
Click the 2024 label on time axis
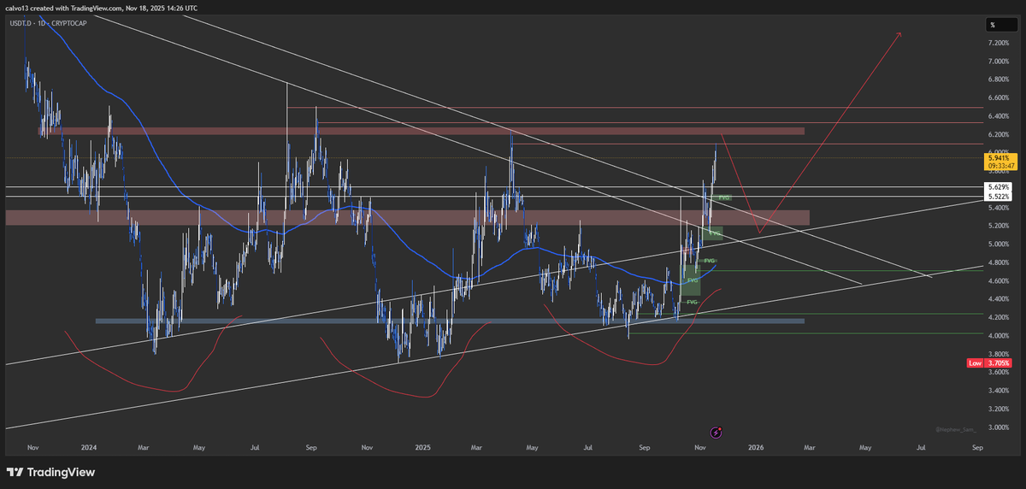coord(87,446)
